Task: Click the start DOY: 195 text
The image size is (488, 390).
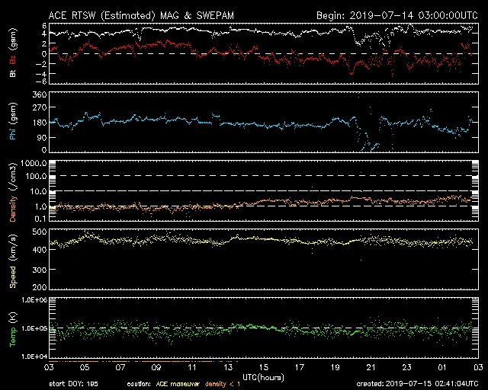Action: [75, 384]
